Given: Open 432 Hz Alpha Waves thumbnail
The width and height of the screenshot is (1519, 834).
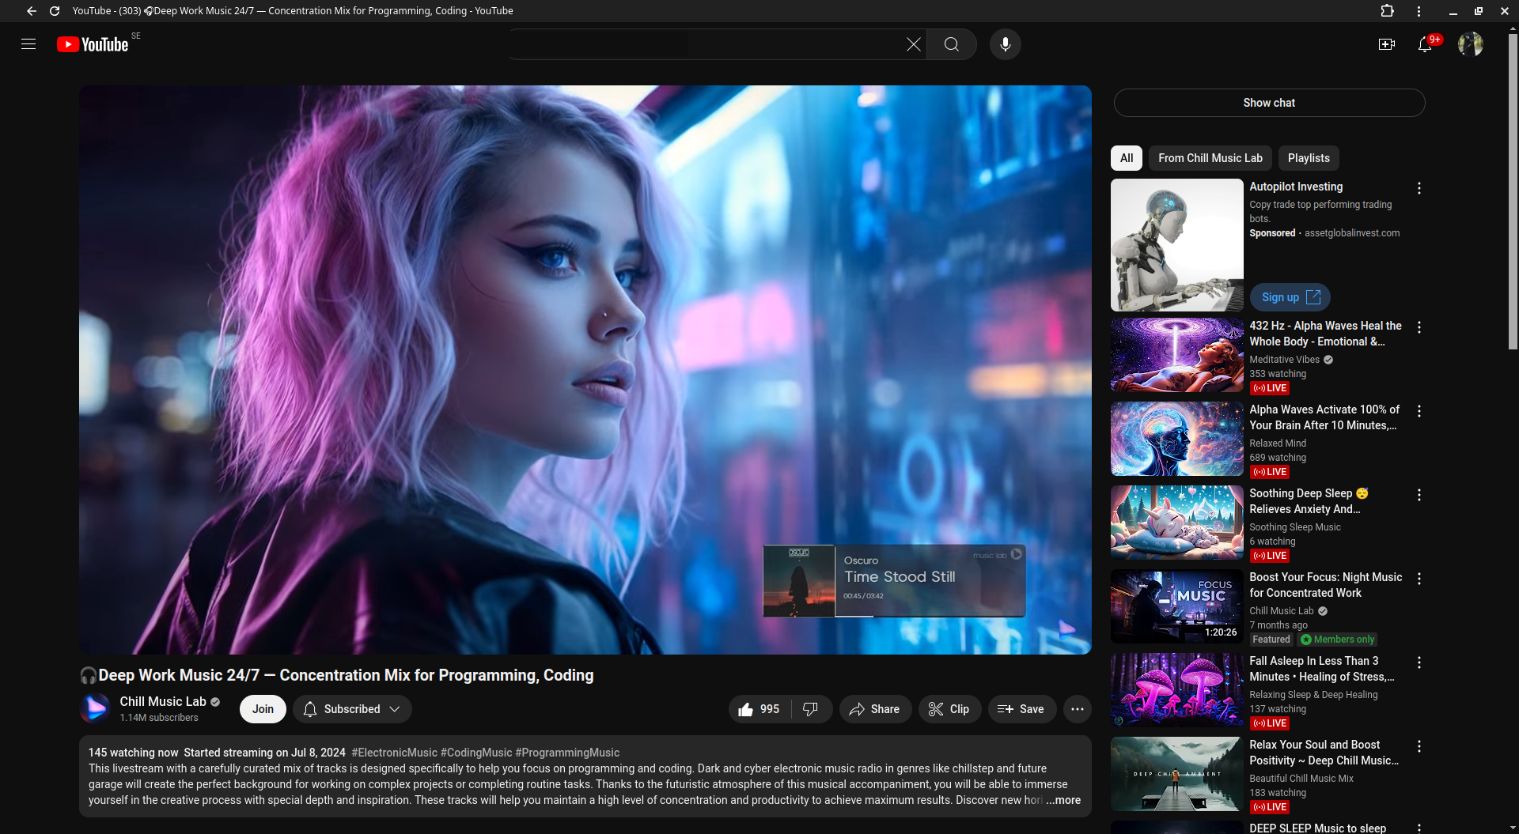Looking at the screenshot, I should (x=1176, y=355).
